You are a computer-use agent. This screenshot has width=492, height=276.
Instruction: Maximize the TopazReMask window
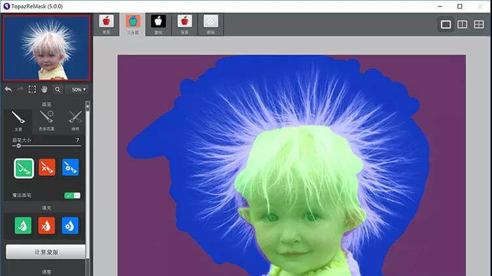tap(460, 7)
